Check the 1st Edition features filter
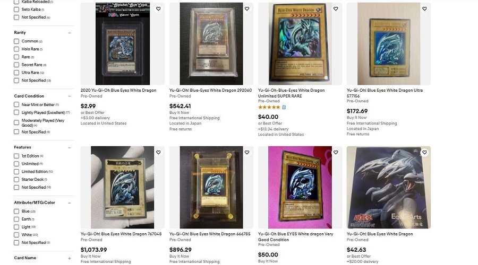The image size is (478, 265). click(16, 156)
